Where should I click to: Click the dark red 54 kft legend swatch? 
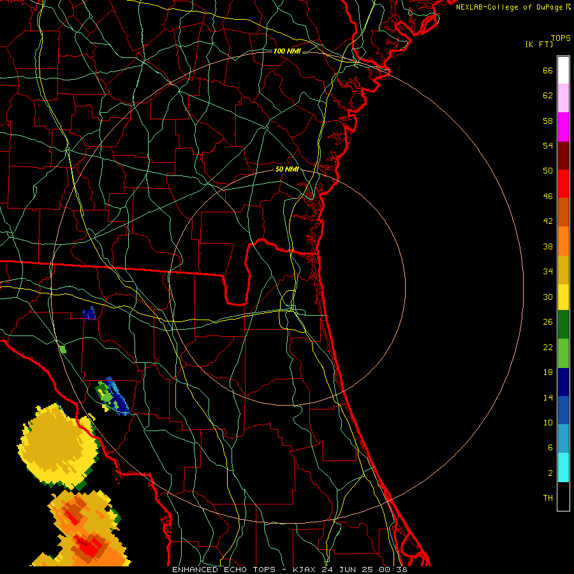click(x=563, y=155)
